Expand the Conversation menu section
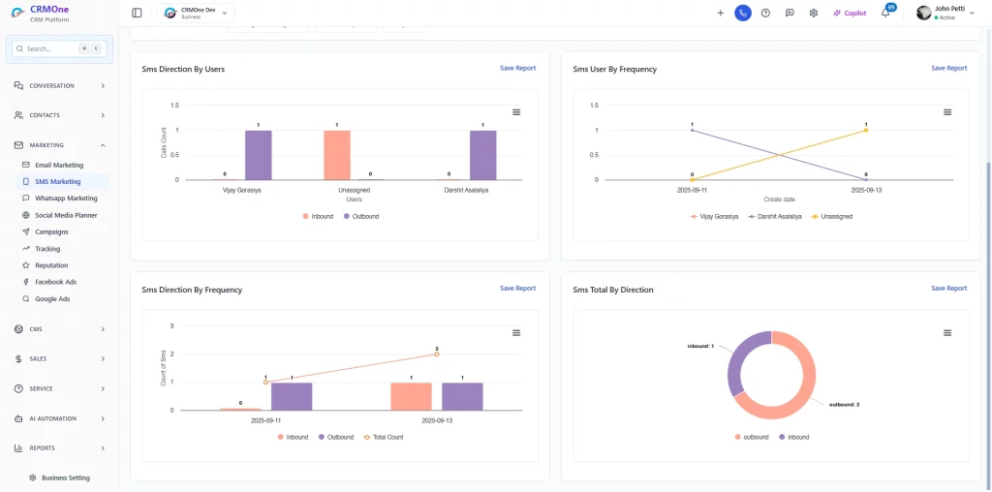The width and height of the screenshot is (992, 492). pyautogui.click(x=59, y=85)
